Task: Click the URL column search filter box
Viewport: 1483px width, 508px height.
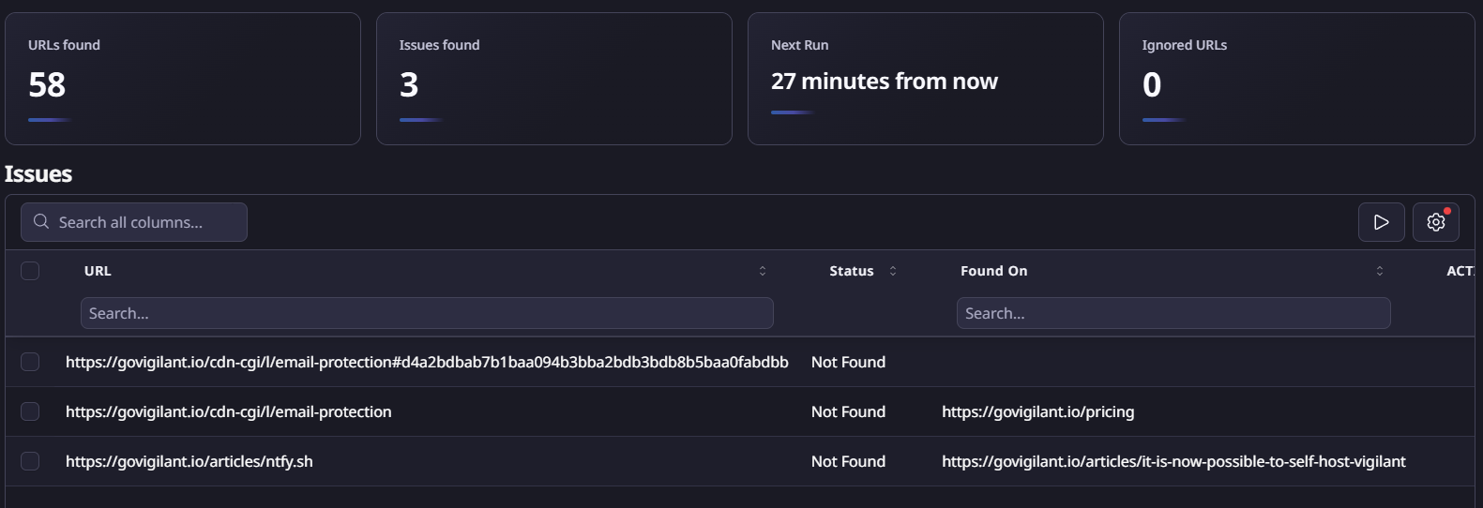Action: click(427, 313)
